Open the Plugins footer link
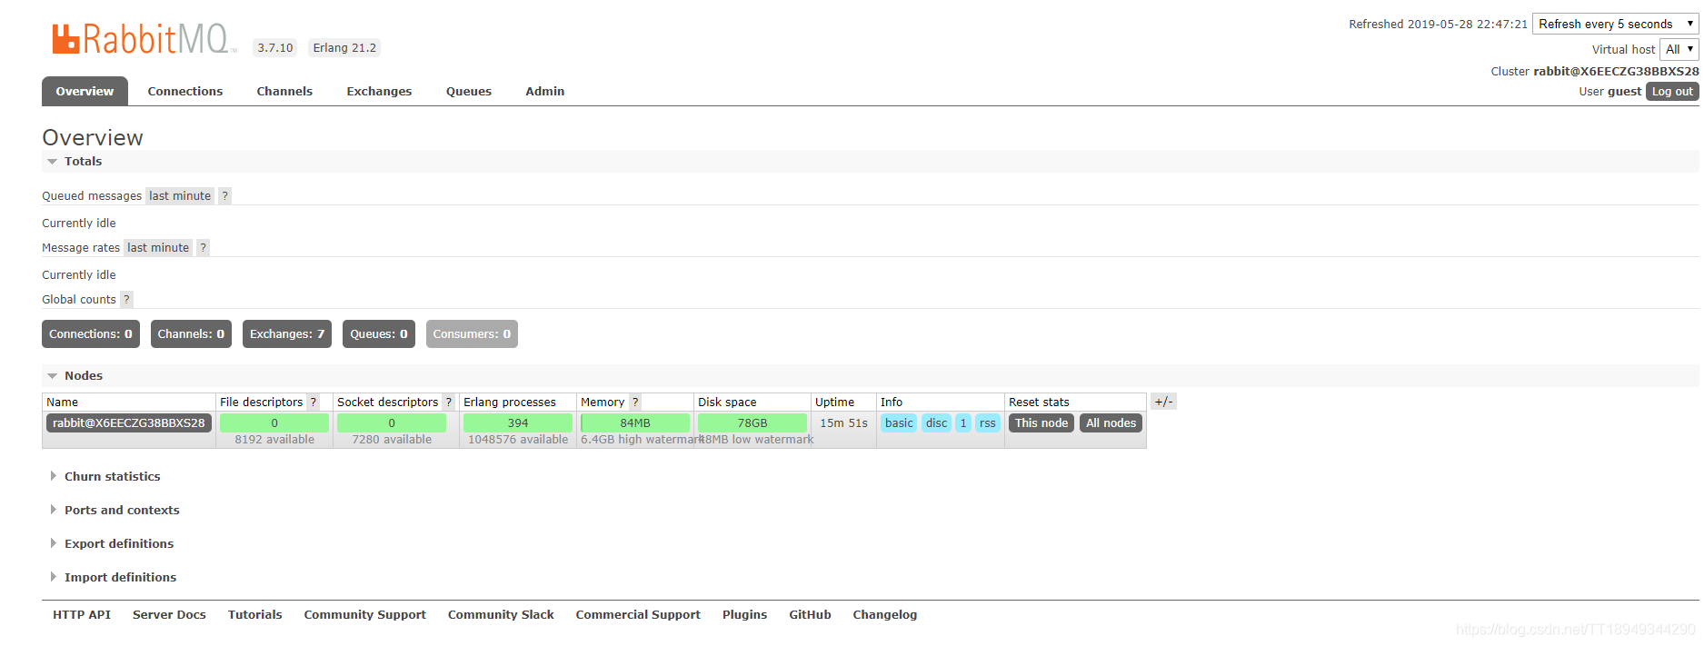Screen dimensions: 1704x646 [x=745, y=615]
